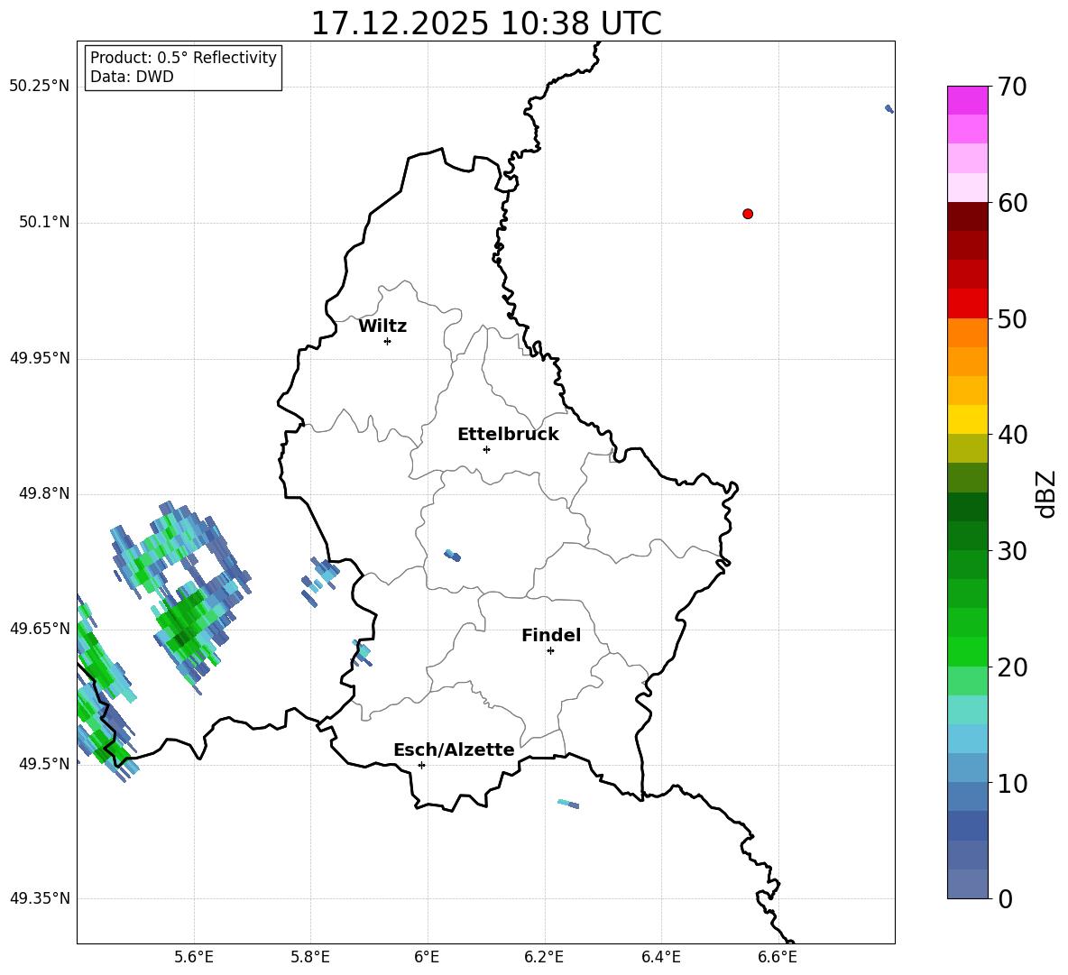Image resolution: width=1068 pixels, height=975 pixels.
Task: Click the Product: 0.5° Reflectivity text
Action: coord(183,57)
